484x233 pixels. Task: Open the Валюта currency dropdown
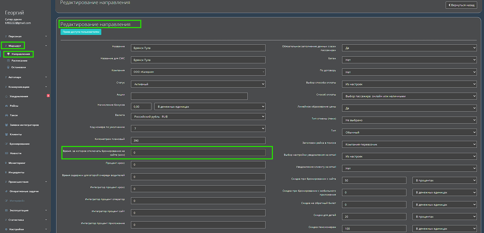[x=198, y=117]
